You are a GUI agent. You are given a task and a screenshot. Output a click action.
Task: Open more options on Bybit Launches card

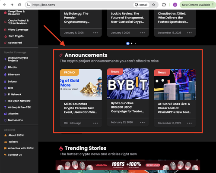143,122
